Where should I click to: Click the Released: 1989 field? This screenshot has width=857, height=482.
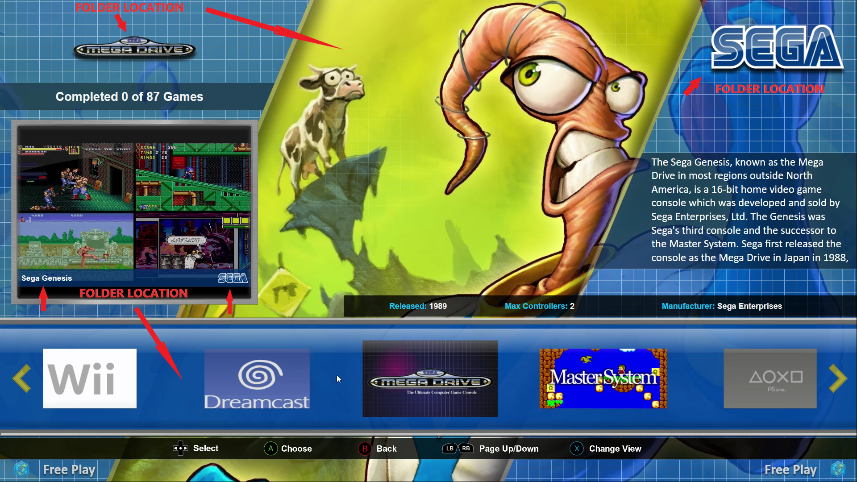tap(418, 306)
